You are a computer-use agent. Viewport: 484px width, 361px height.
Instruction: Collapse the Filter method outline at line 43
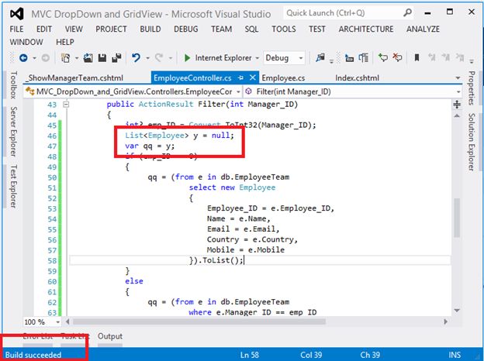pos(66,105)
